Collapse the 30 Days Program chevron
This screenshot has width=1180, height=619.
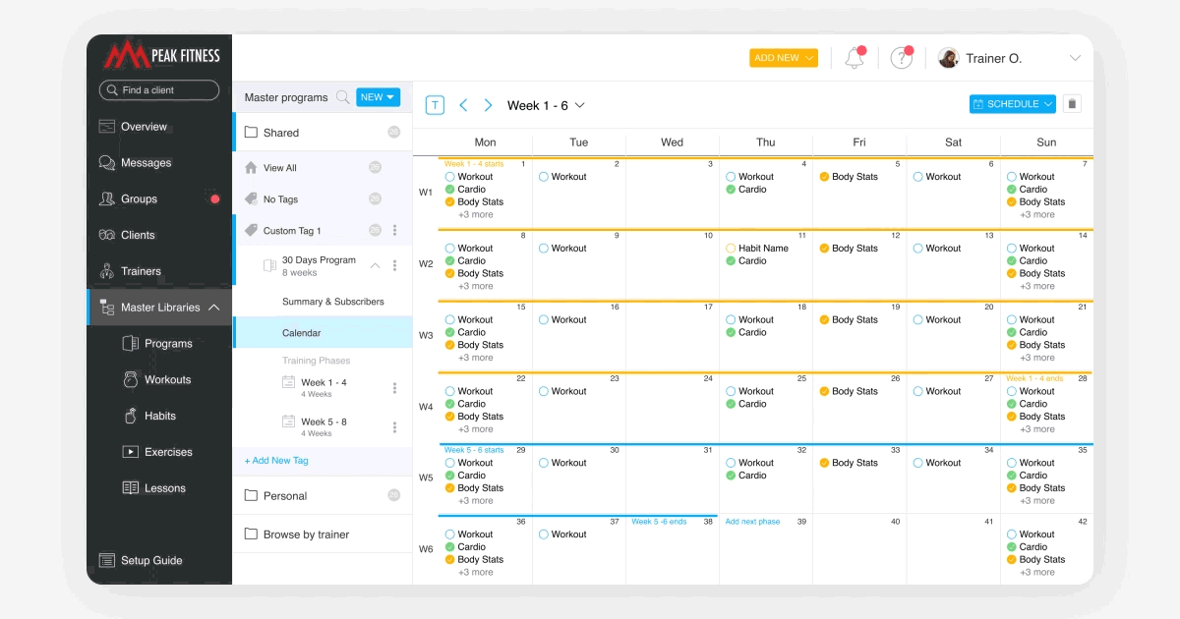click(x=375, y=265)
